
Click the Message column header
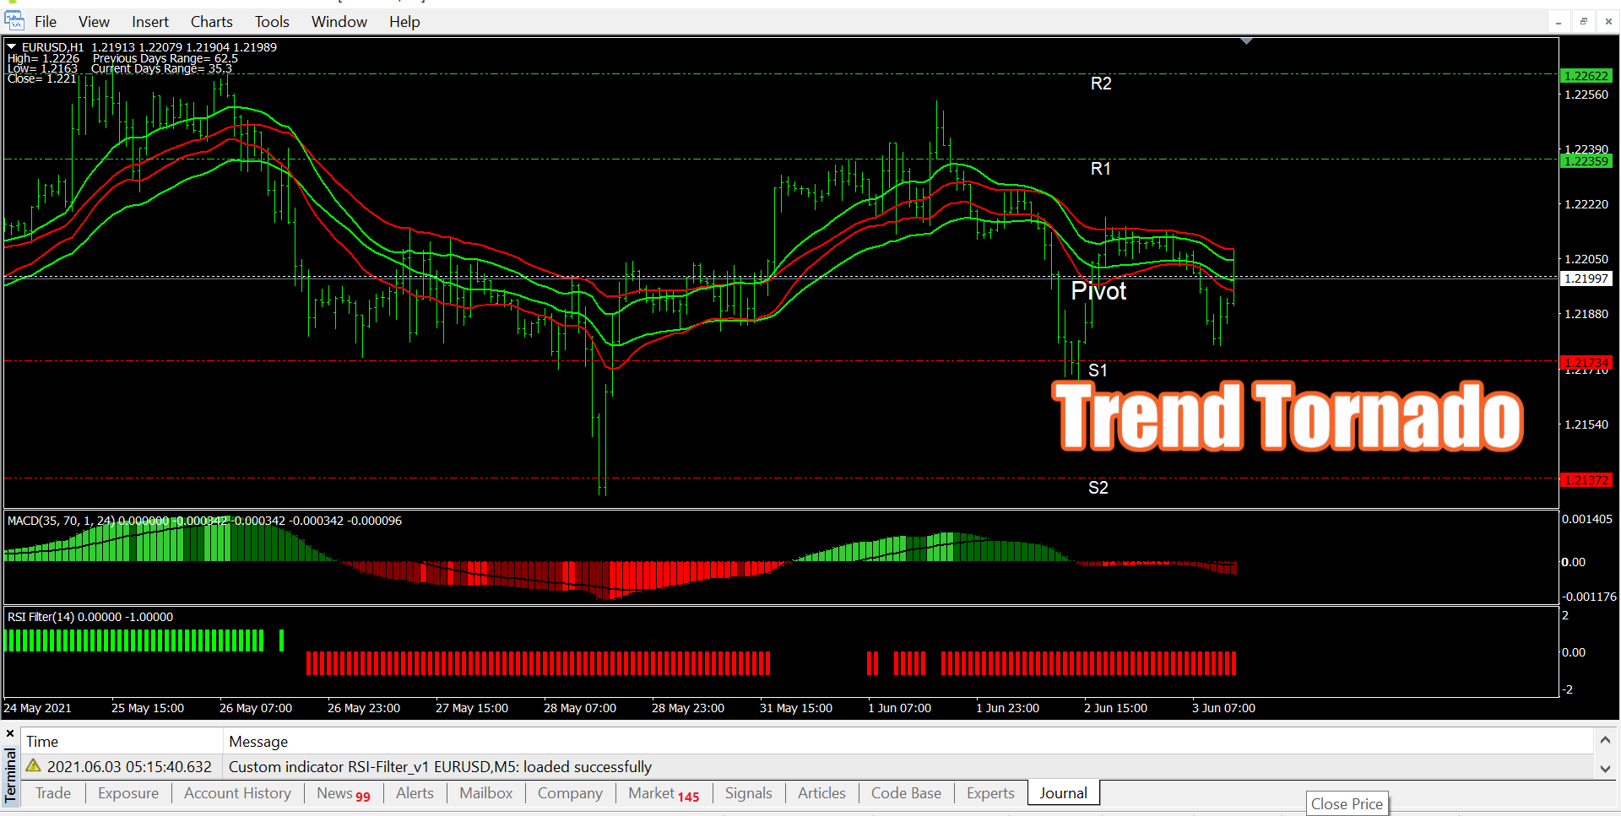258,742
